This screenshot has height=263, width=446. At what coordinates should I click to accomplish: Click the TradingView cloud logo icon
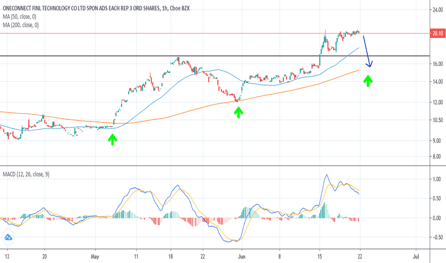pyautogui.click(x=8, y=237)
